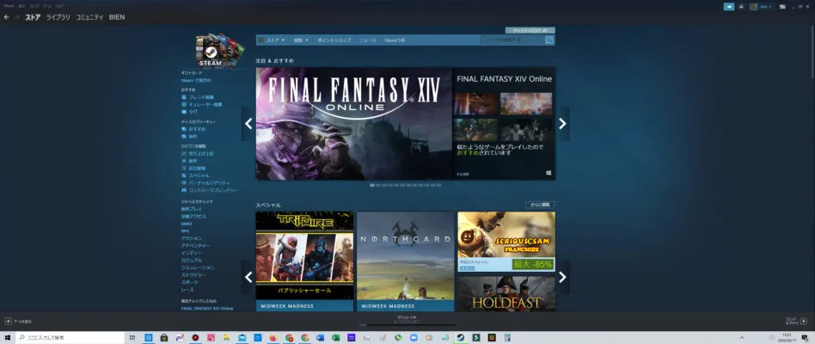Browse the シミュレーション genre
815x344 pixels.
coord(197,267)
